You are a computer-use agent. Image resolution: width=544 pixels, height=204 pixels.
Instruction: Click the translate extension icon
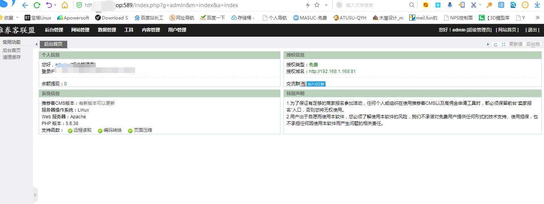[x=501, y=5]
